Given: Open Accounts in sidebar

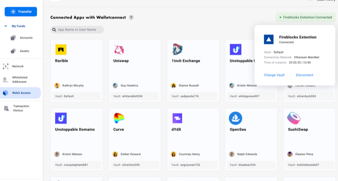Looking at the screenshot, I should point(26,38).
